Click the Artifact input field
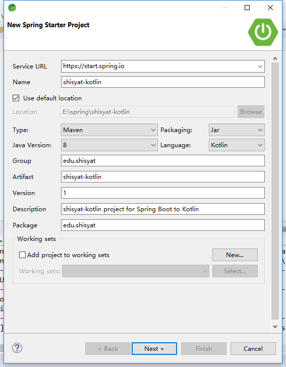Image resolution: width=286 pixels, height=367 pixels. coord(163,177)
